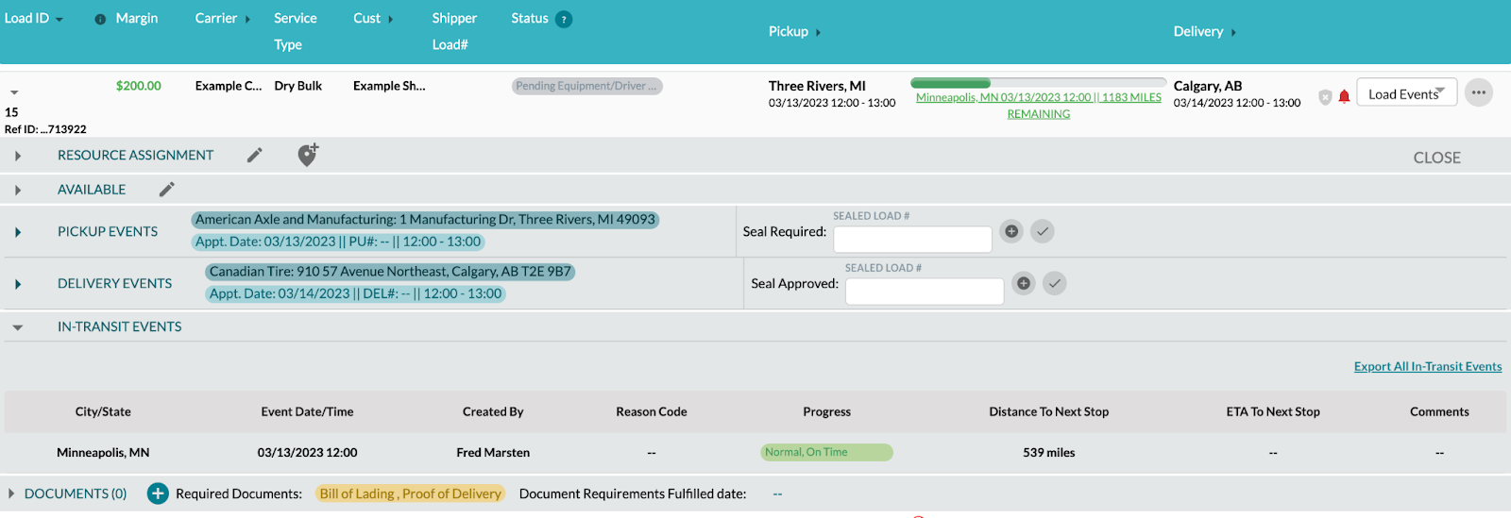The height and width of the screenshot is (518, 1511).
Task: Add seal number for Seal Approved
Action: [1024, 283]
